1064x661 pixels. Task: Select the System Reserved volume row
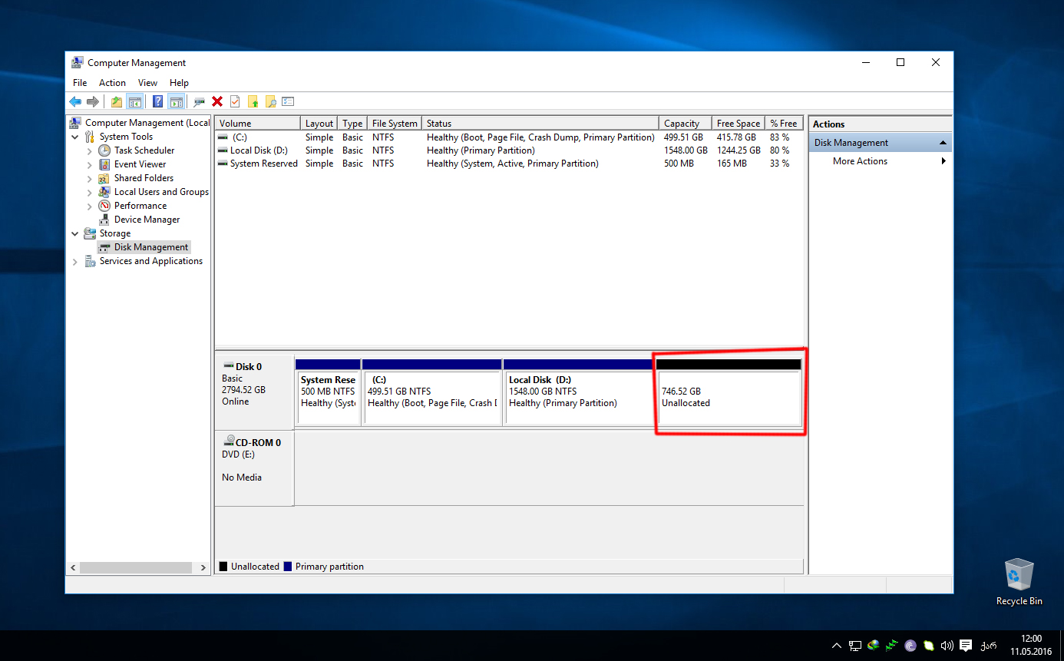[509, 164]
